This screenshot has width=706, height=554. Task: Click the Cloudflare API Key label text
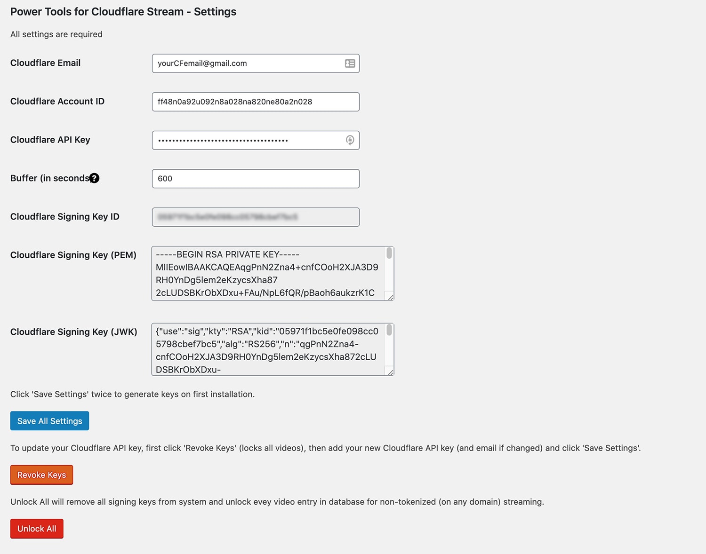[50, 140]
